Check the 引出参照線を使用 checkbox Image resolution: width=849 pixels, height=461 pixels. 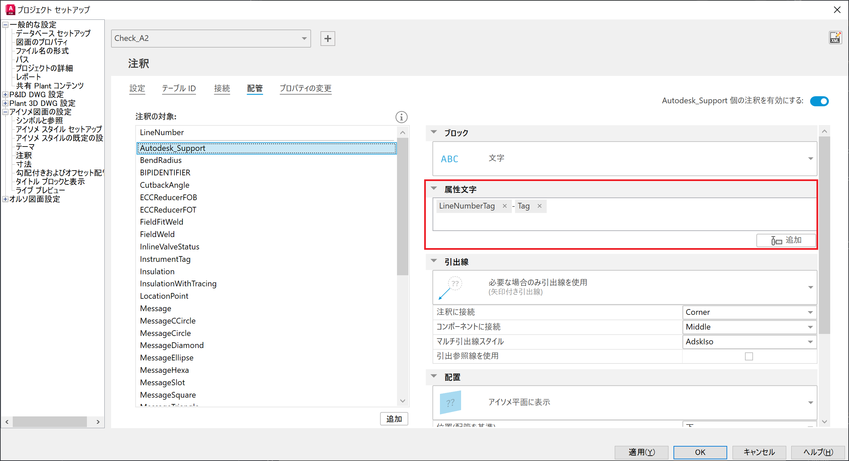click(749, 356)
